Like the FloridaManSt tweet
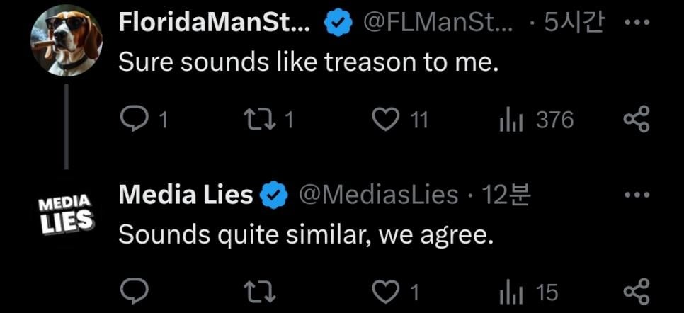The height and width of the screenshot is (313, 684). [386, 120]
